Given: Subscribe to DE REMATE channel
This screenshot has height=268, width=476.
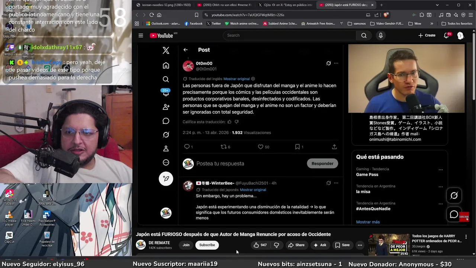Looking at the screenshot, I should (207, 245).
